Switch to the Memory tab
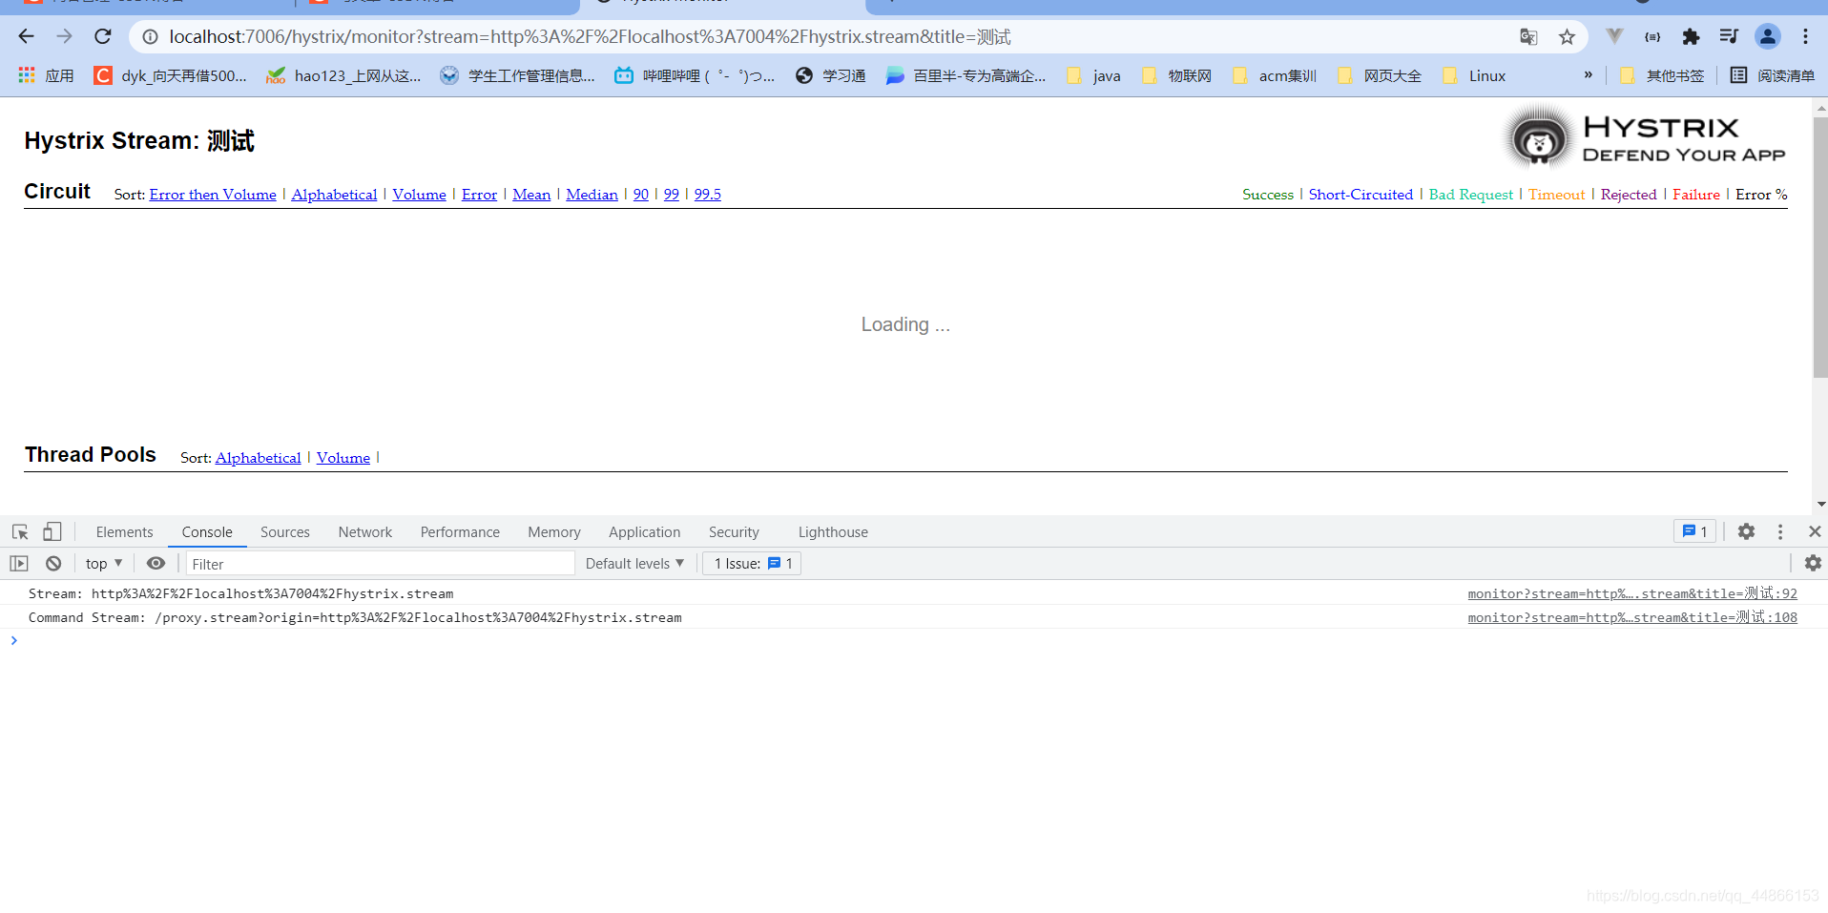1828x913 pixels. point(554,532)
